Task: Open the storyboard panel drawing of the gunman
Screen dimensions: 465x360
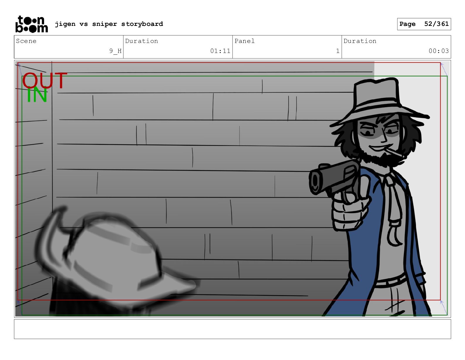Action: 232,189
